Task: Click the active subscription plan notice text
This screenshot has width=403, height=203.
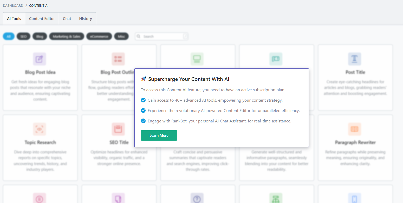Action: point(213,90)
